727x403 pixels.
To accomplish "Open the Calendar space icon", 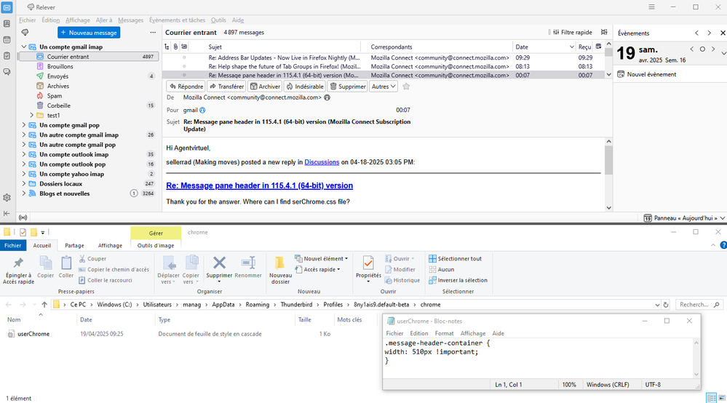I will pyautogui.click(x=7, y=40).
